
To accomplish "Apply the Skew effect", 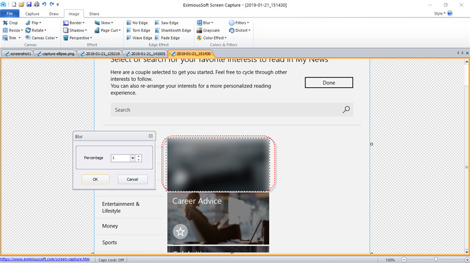I will [x=104, y=23].
